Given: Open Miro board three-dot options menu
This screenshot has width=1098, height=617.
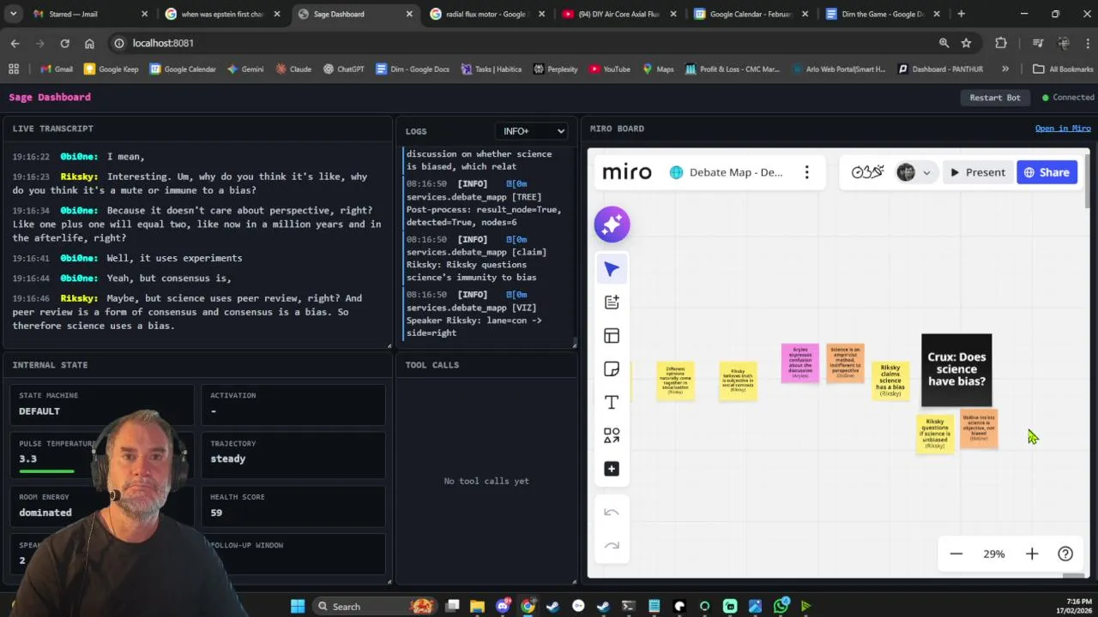Looking at the screenshot, I should 806,172.
